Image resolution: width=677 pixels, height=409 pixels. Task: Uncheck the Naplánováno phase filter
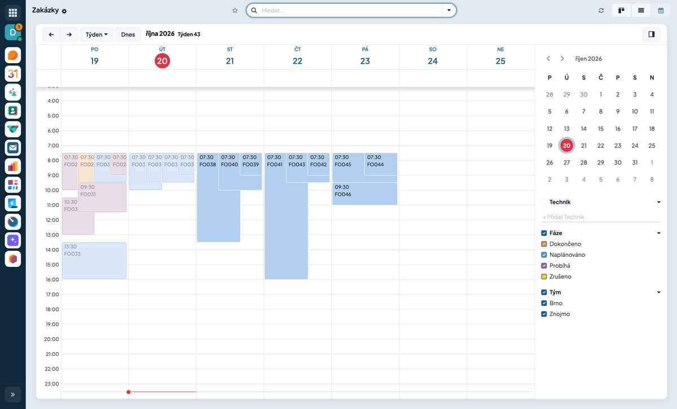pos(544,255)
